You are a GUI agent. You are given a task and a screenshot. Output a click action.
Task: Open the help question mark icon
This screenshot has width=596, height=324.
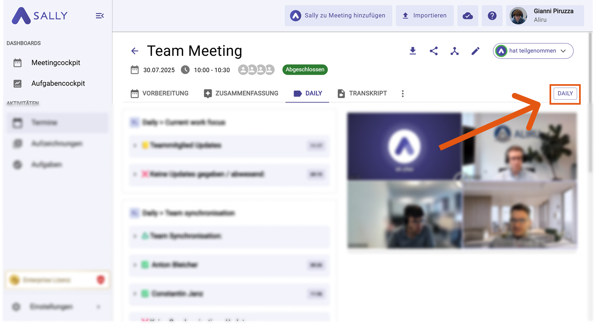coord(492,16)
